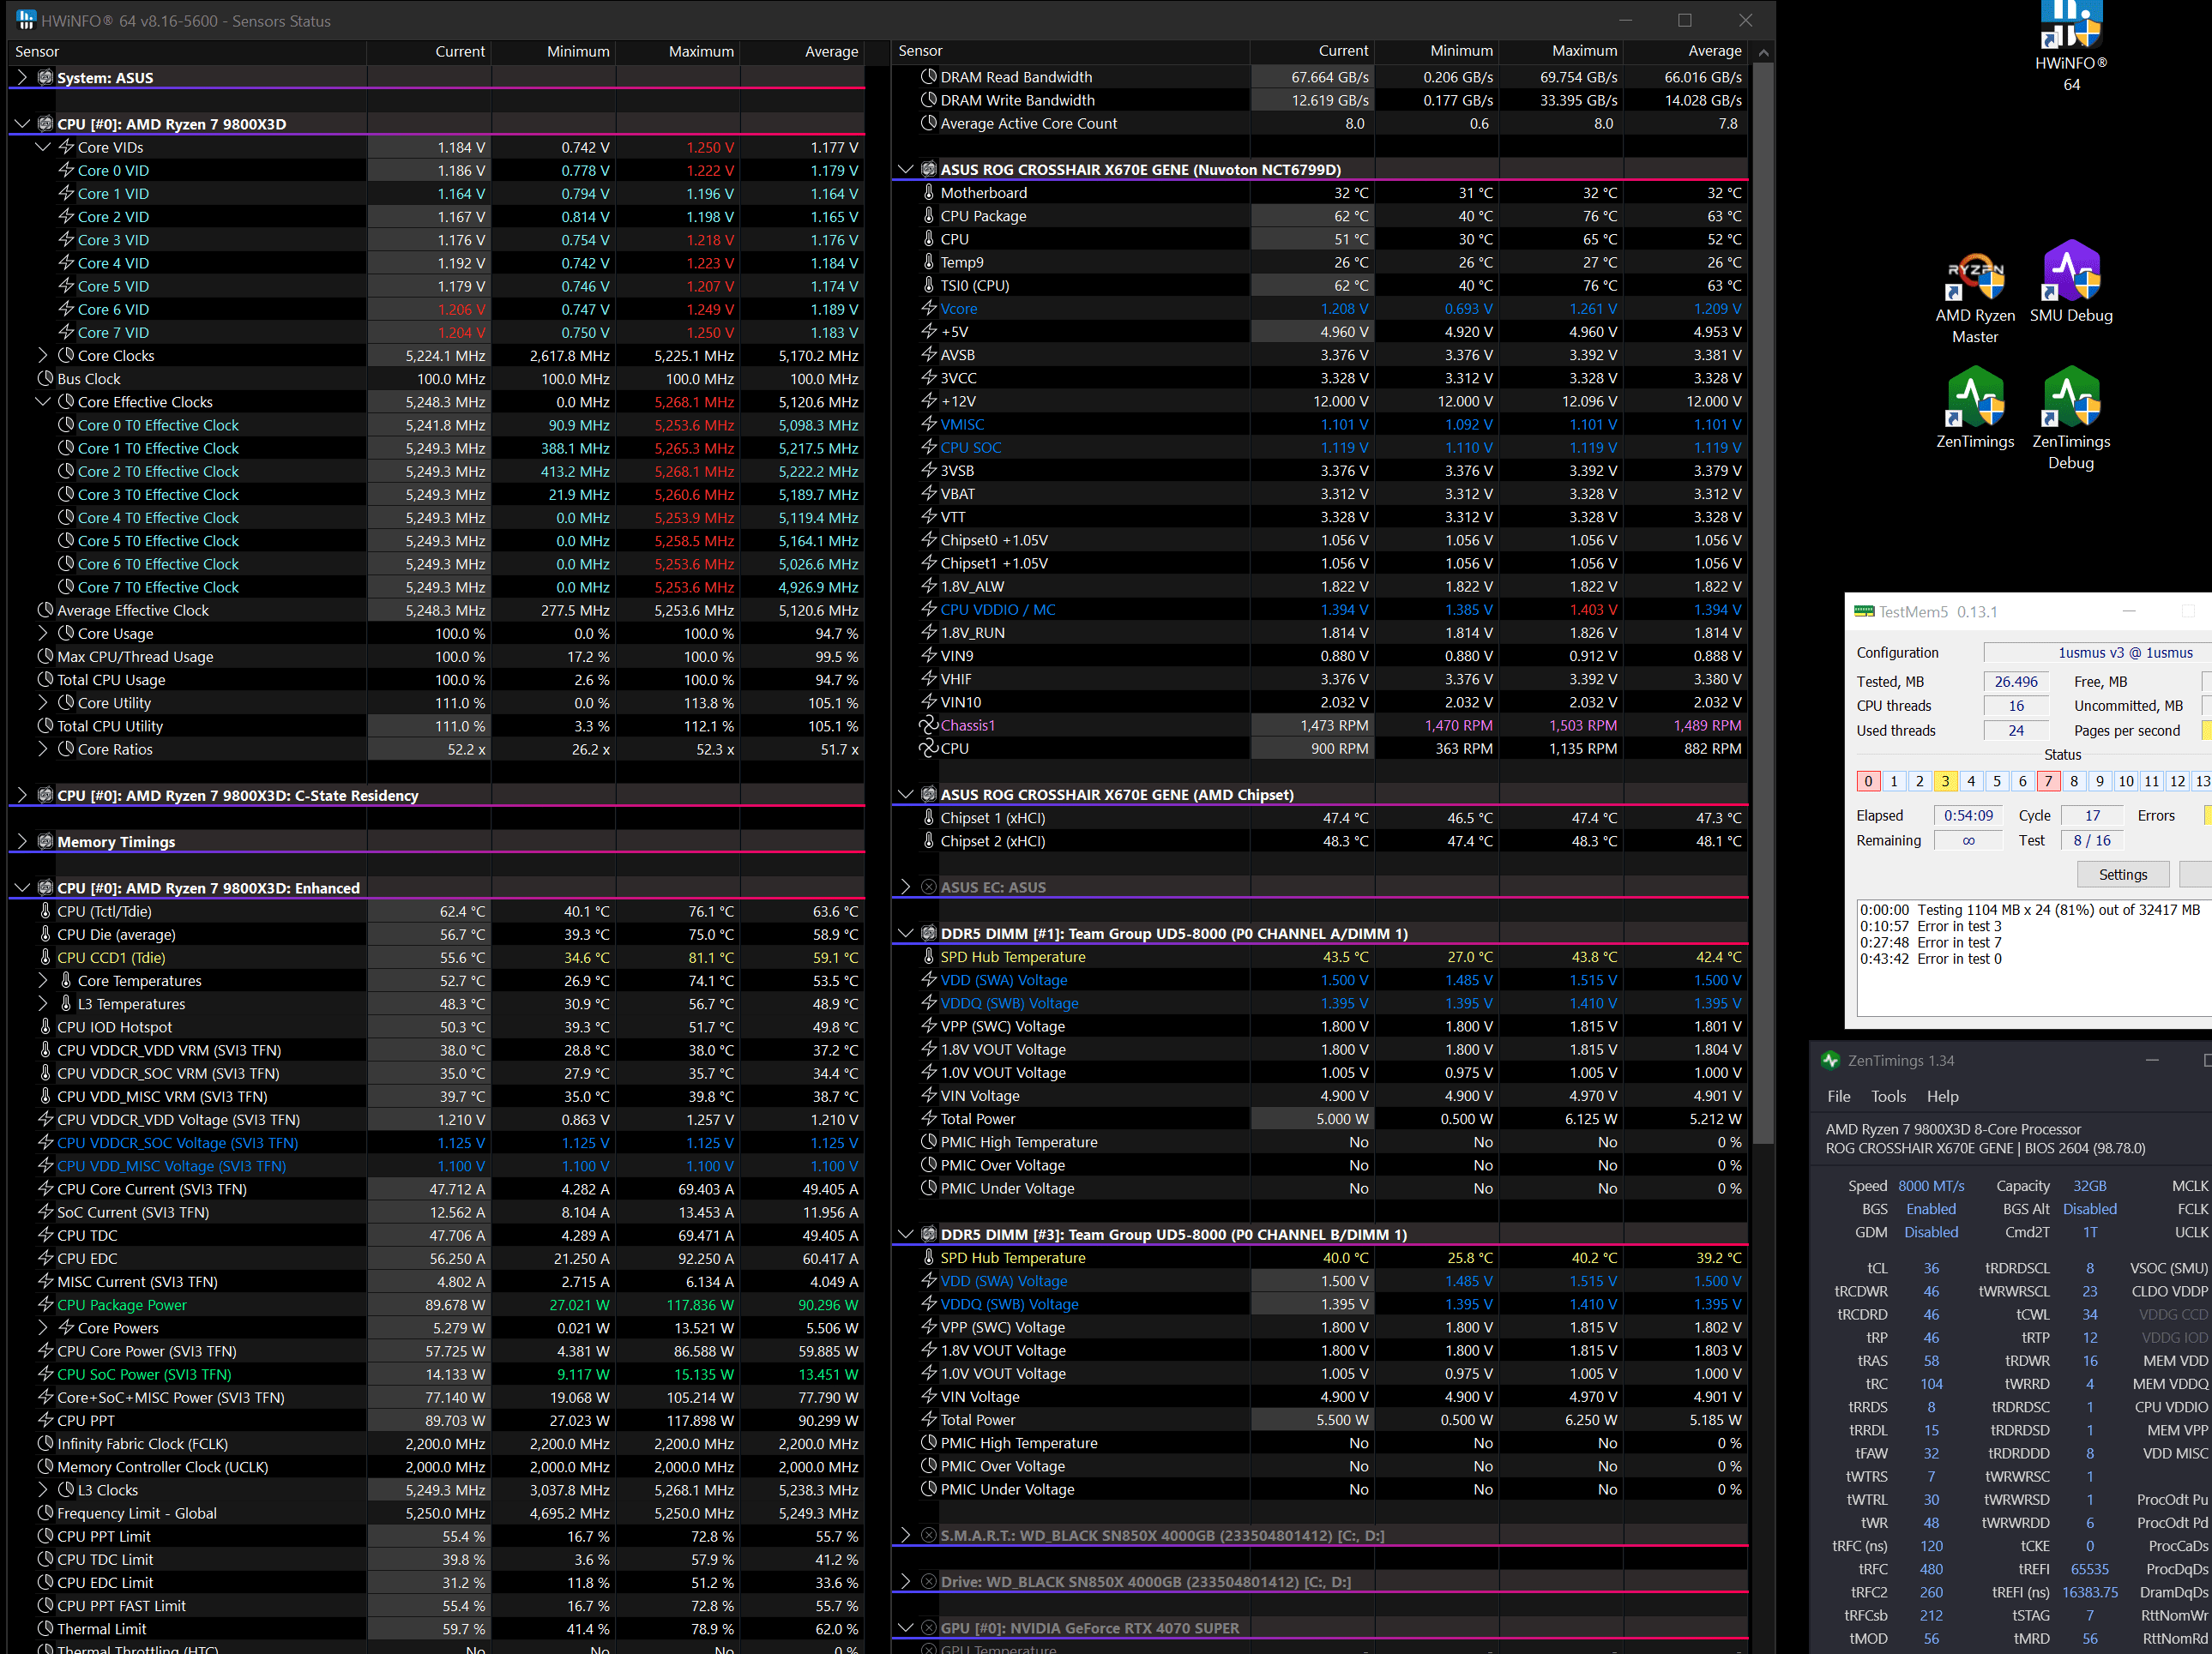Click HWiNFO title bar app icon
Screen dimensions: 2212x1654
[x=25, y=20]
